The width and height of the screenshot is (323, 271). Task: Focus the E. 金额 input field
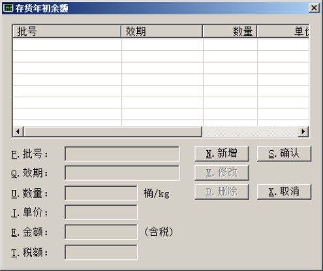coord(101,232)
